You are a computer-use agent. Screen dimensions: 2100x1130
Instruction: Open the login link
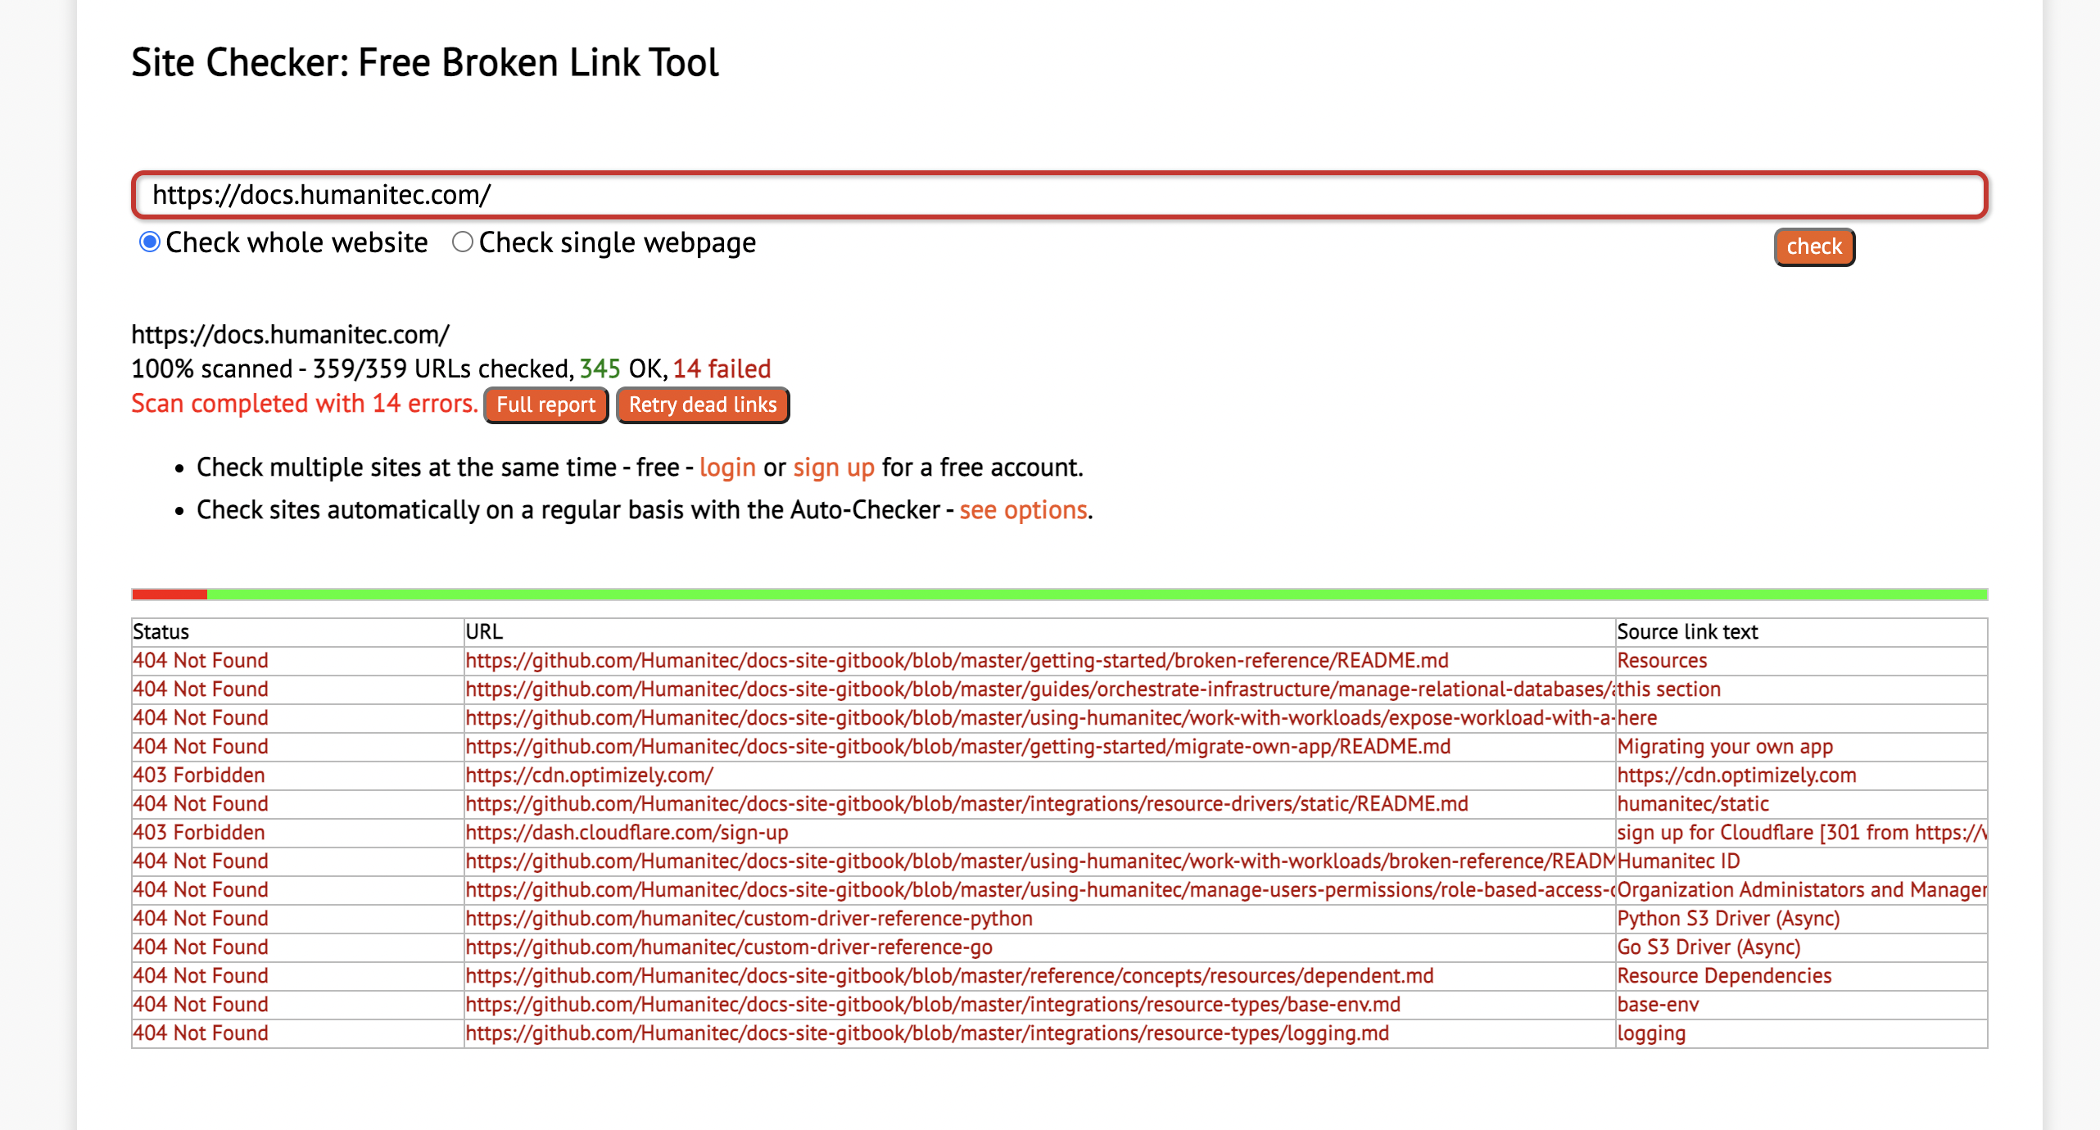727,467
